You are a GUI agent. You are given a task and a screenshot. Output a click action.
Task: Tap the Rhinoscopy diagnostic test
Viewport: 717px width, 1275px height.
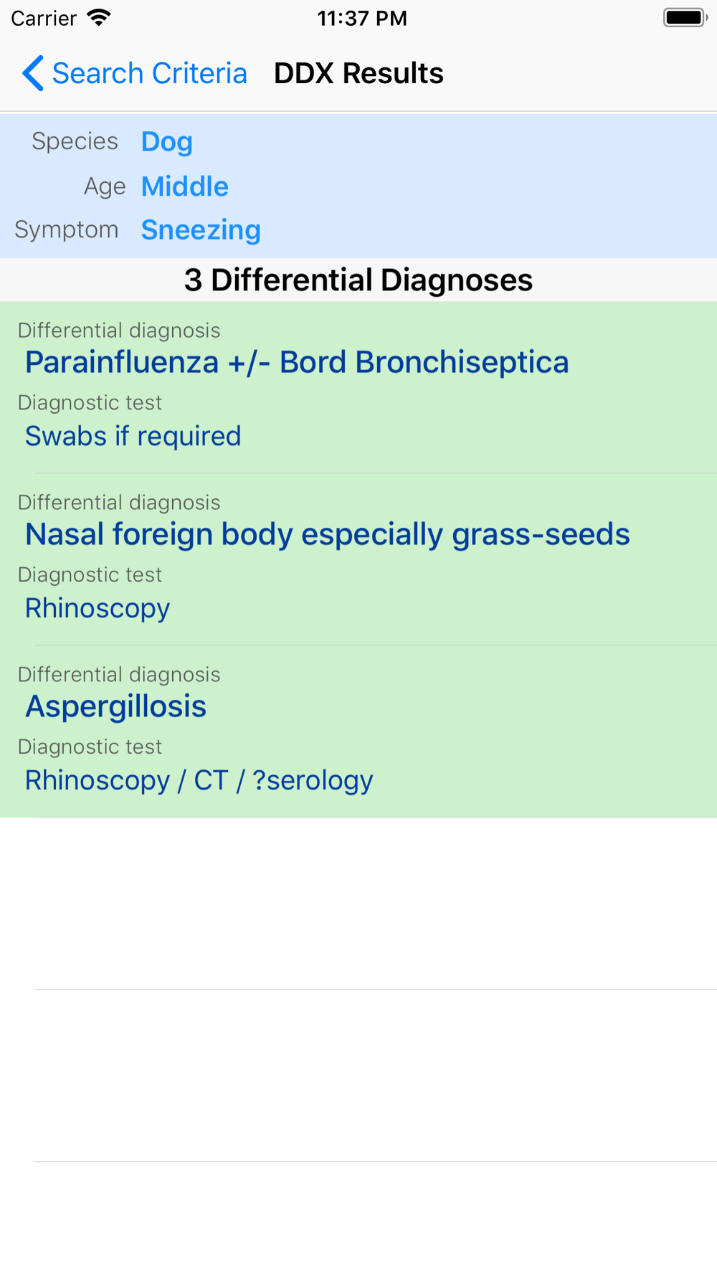(x=98, y=608)
